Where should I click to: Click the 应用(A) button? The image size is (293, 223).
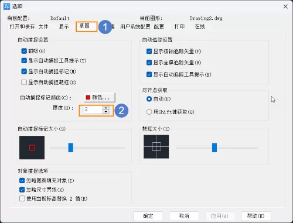220,216
